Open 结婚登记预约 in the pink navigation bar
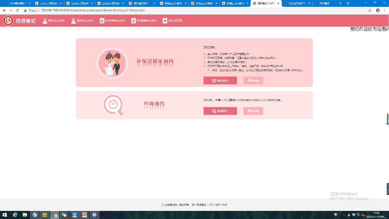 pos(54,21)
